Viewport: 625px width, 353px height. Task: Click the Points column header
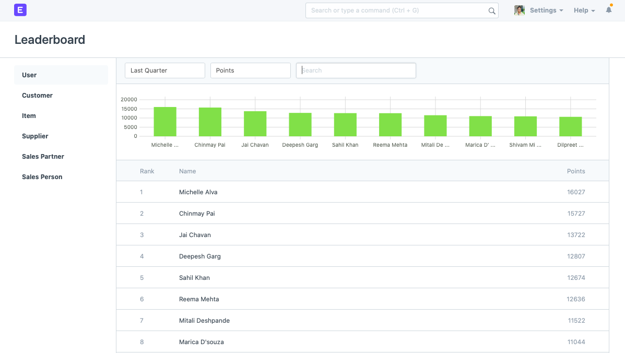tap(576, 171)
